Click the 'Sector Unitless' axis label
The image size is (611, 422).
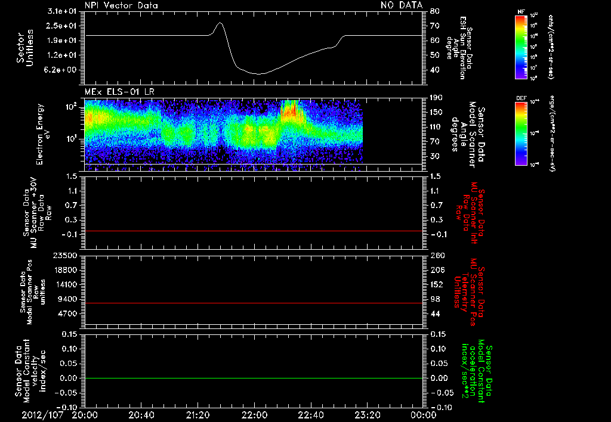click(x=25, y=48)
